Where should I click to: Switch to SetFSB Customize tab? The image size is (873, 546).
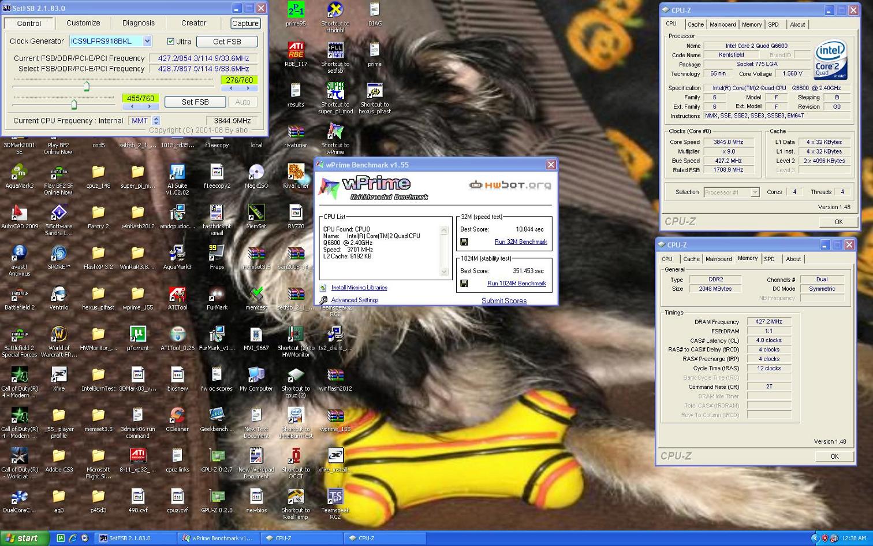point(83,23)
